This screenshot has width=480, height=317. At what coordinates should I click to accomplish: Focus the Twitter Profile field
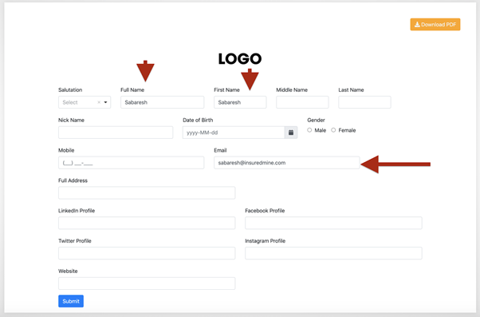point(147,253)
